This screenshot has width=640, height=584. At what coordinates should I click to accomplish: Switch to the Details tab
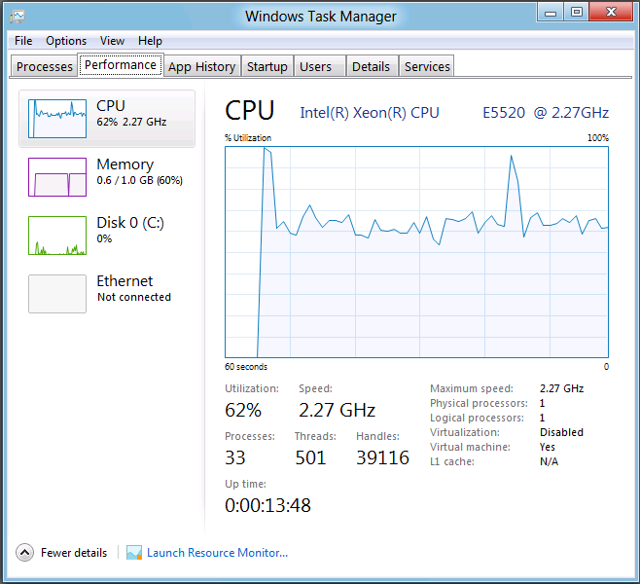[x=372, y=66]
